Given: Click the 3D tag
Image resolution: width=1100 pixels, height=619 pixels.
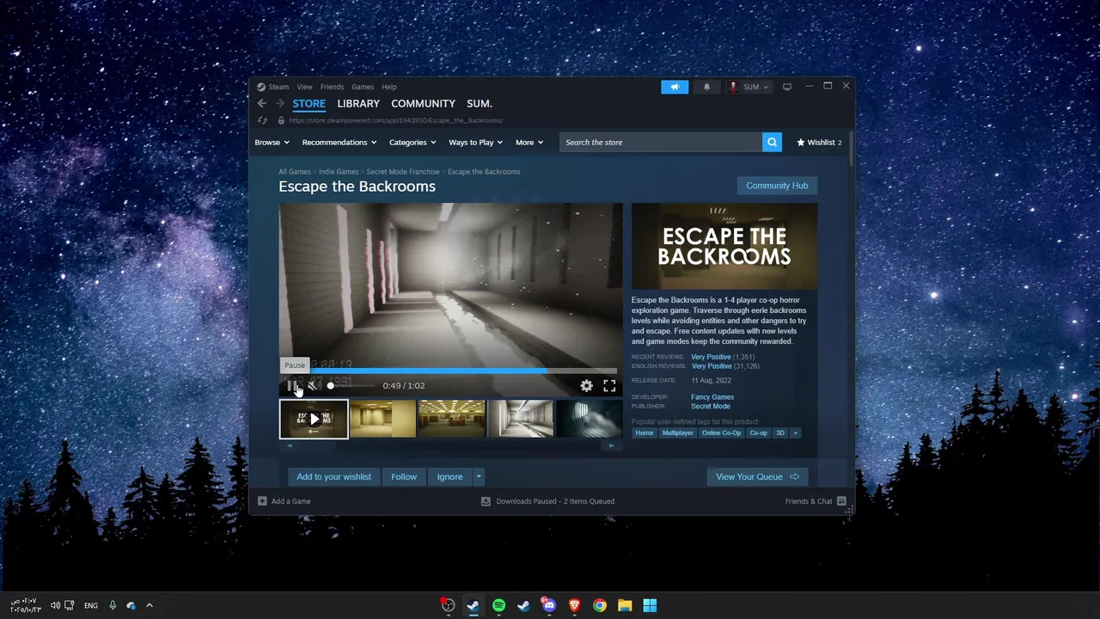Looking at the screenshot, I should coord(780,433).
